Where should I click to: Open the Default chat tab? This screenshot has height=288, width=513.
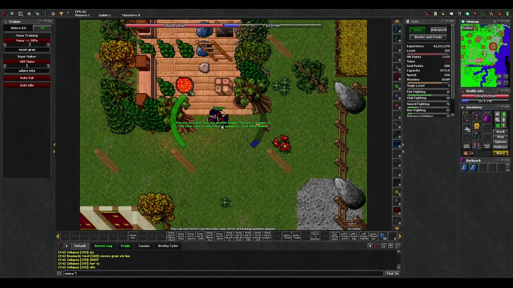(80, 246)
